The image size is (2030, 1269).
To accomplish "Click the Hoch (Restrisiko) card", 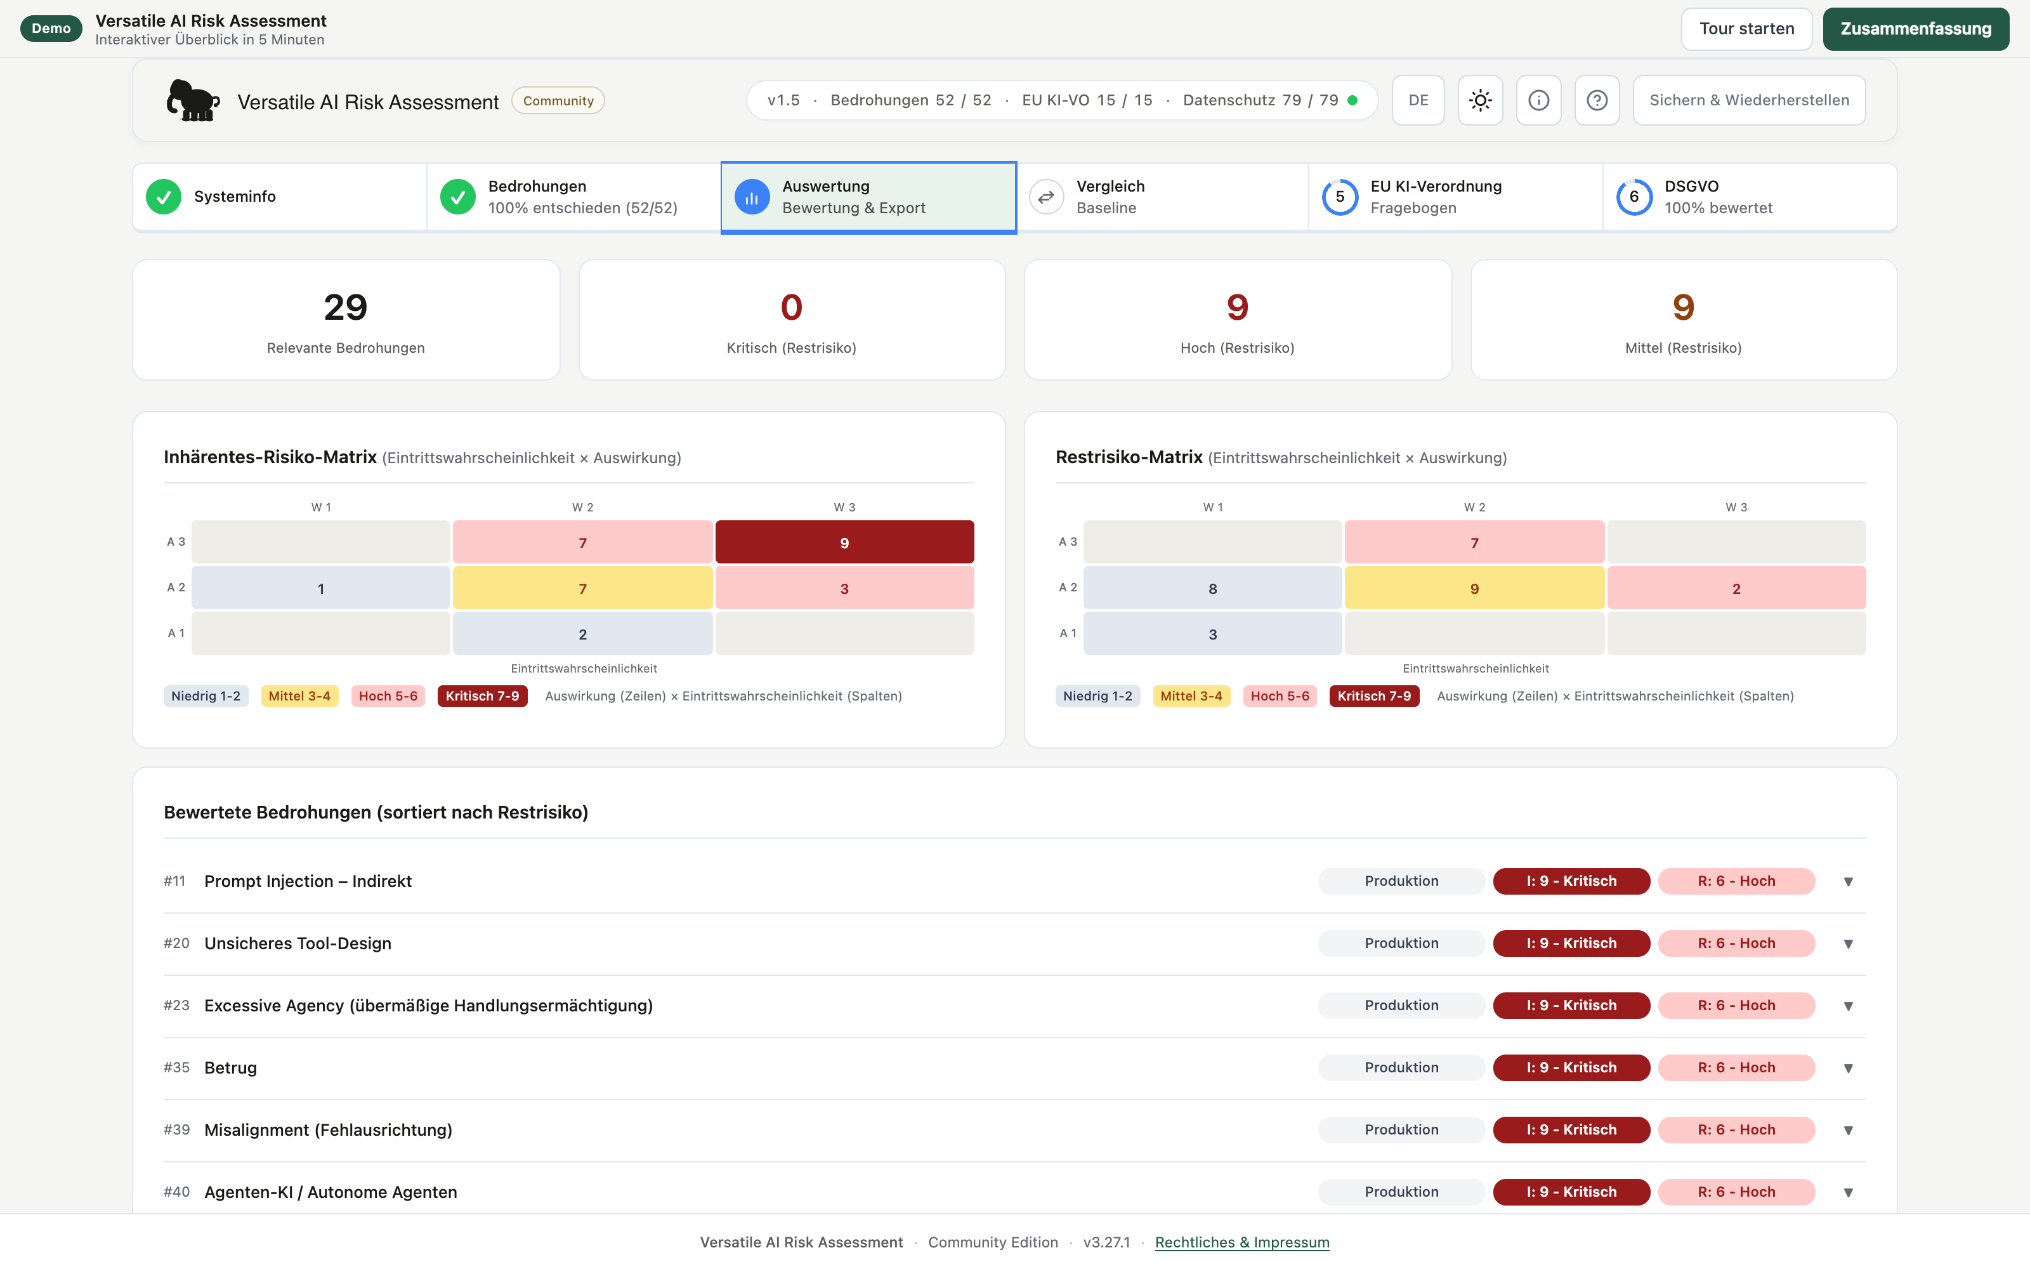I will [1237, 320].
